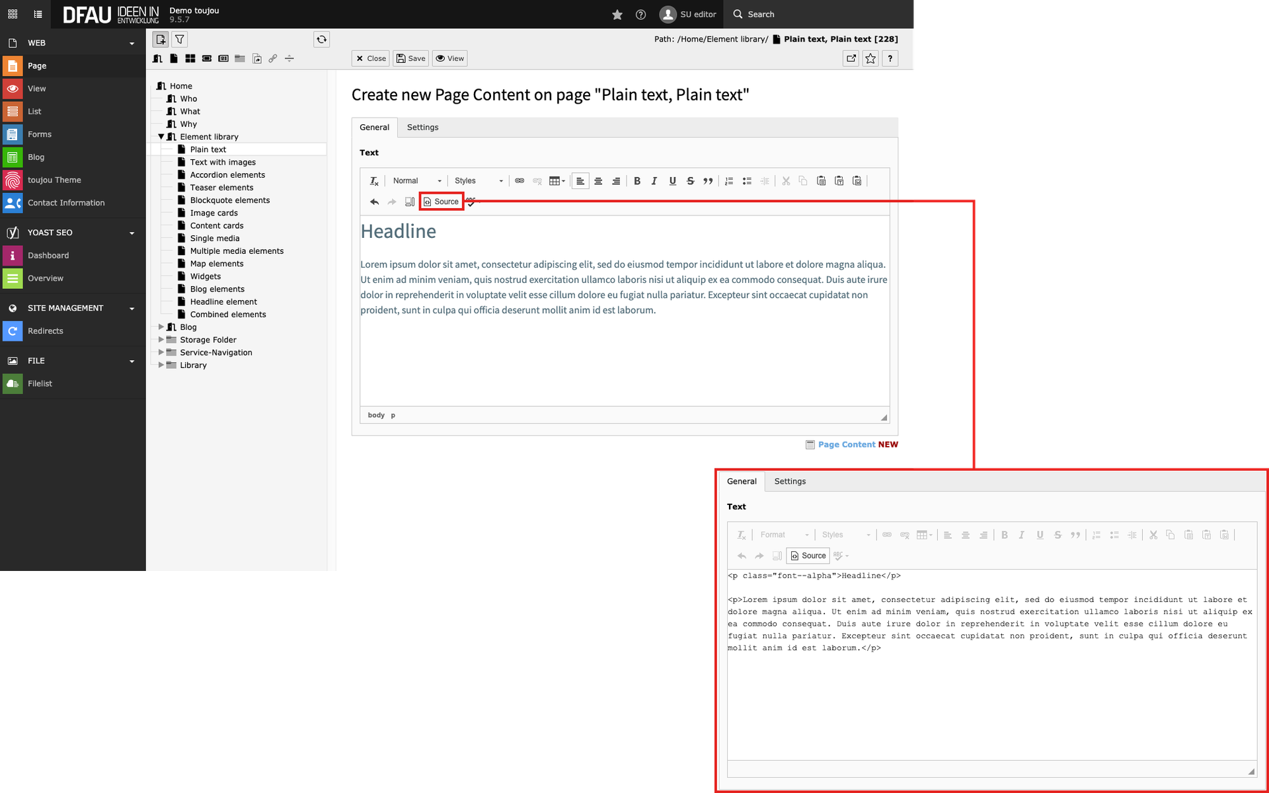Viewport: 1269px width, 793px height.
Task: Toggle bold formatting in the editor
Action: pos(637,181)
